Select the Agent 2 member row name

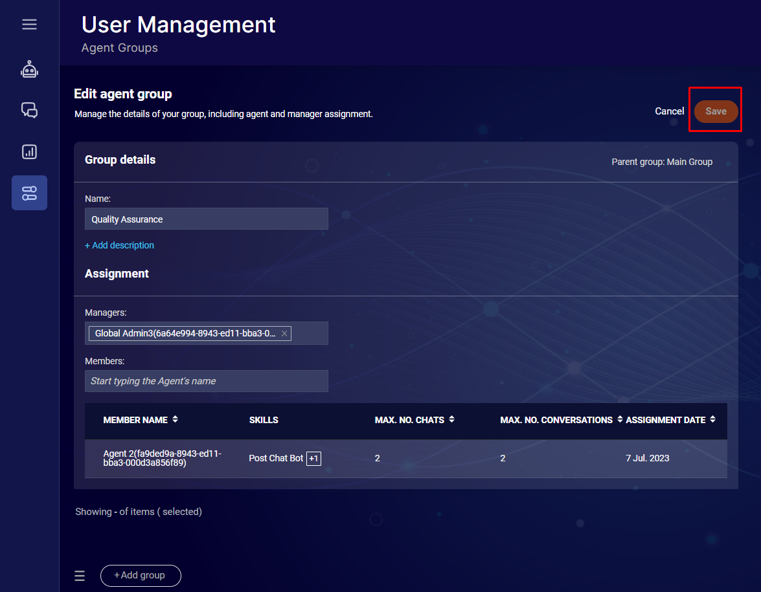[x=162, y=458]
